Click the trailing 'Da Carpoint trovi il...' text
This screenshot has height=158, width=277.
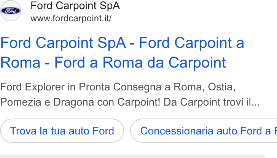tap(212, 102)
